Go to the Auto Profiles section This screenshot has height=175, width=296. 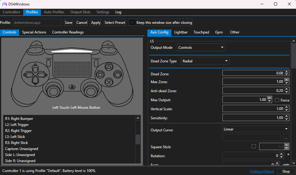pyautogui.click(x=54, y=12)
